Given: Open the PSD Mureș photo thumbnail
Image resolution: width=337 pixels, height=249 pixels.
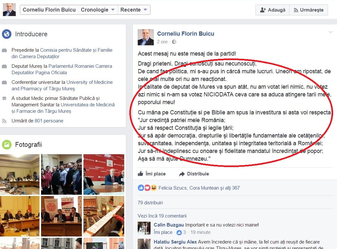Looking at the screenshot, I should coord(104,174).
